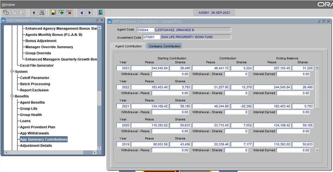Click the green plus Insert Record icon

coord(62,13)
